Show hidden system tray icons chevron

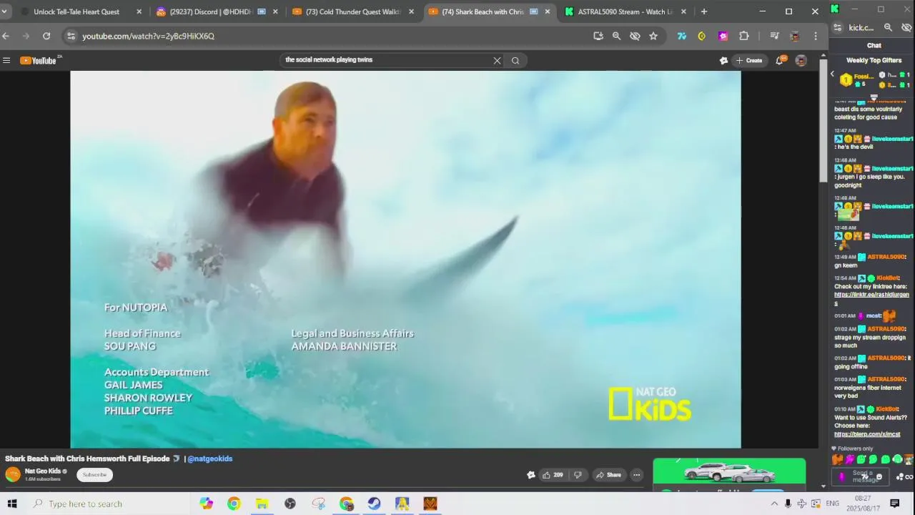774,504
